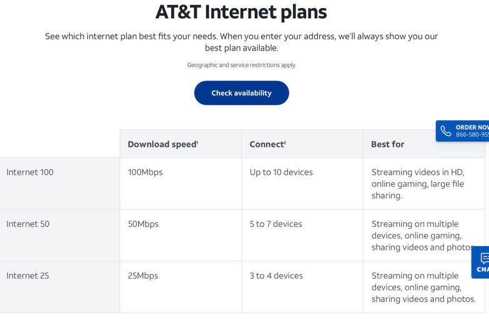Click the Up to 10 devices cell

pyautogui.click(x=281, y=172)
